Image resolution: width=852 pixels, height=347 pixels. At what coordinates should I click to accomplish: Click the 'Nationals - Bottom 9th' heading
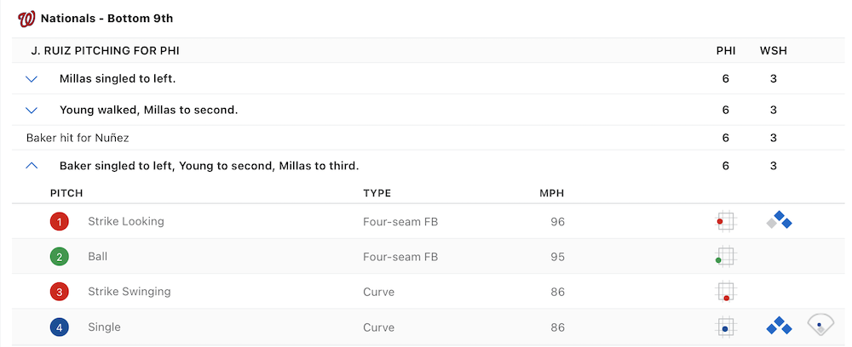tap(106, 18)
